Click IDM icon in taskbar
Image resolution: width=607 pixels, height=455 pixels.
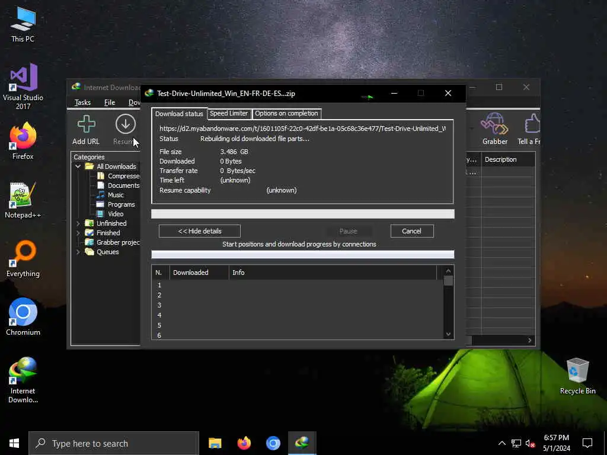(x=302, y=443)
